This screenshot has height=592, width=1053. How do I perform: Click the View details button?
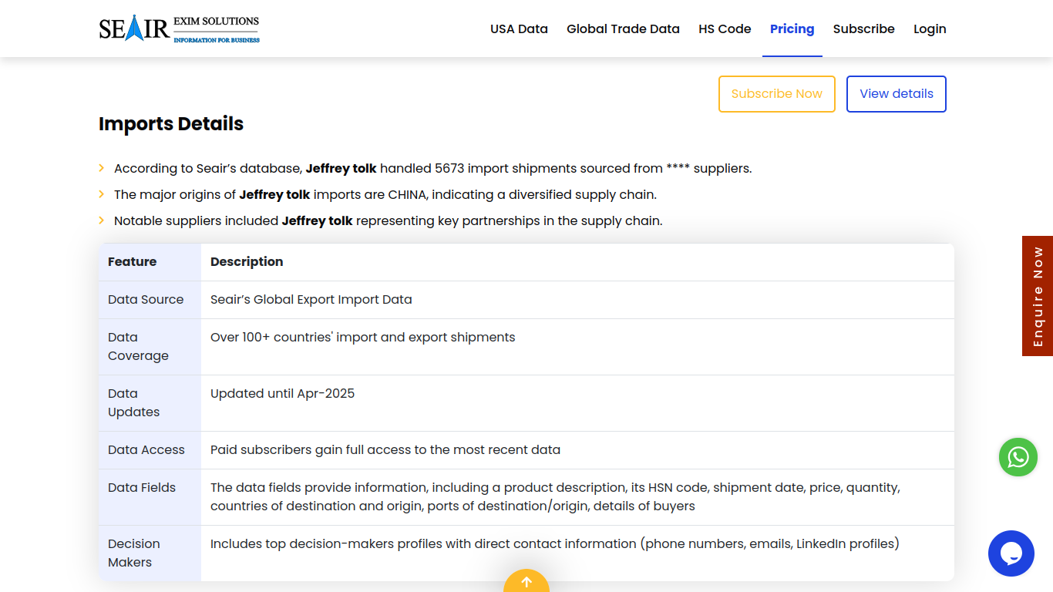tap(897, 94)
